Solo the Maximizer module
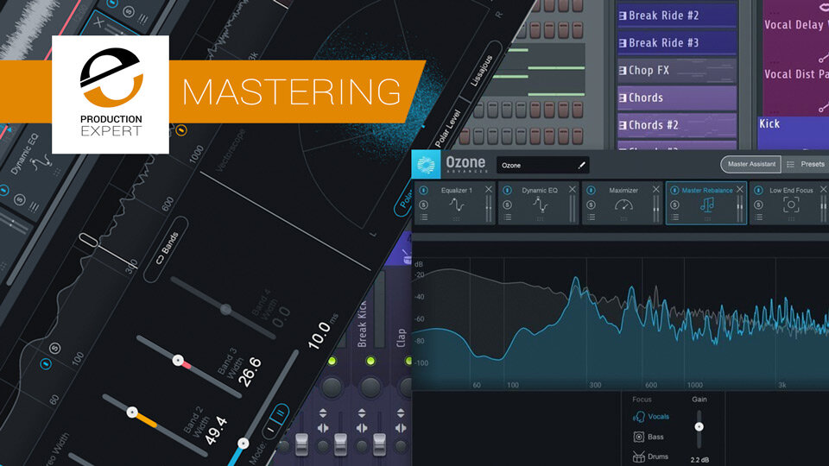Viewport: 829px width, 466px height. (x=591, y=205)
